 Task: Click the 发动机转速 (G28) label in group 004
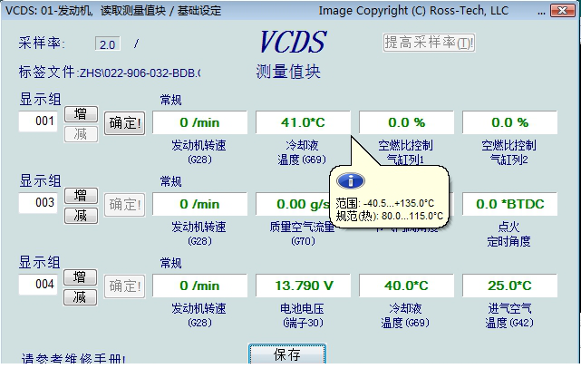(x=199, y=315)
